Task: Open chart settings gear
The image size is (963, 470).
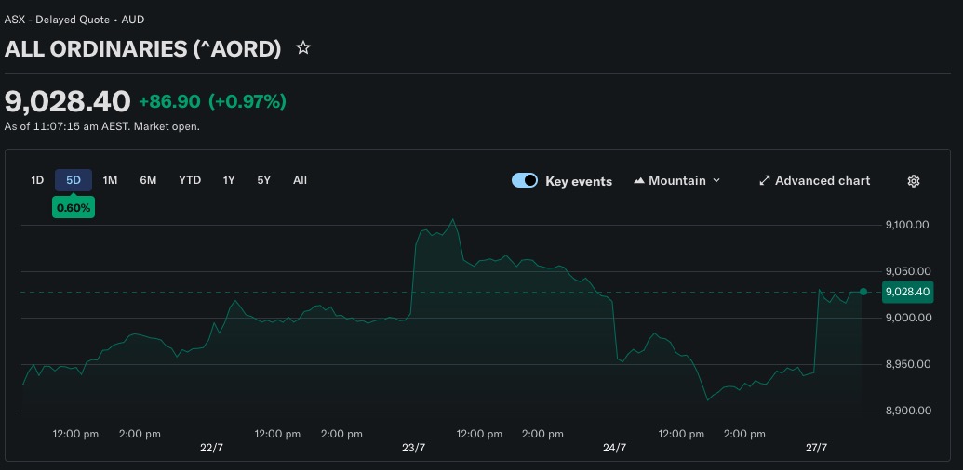Action: 914,181
